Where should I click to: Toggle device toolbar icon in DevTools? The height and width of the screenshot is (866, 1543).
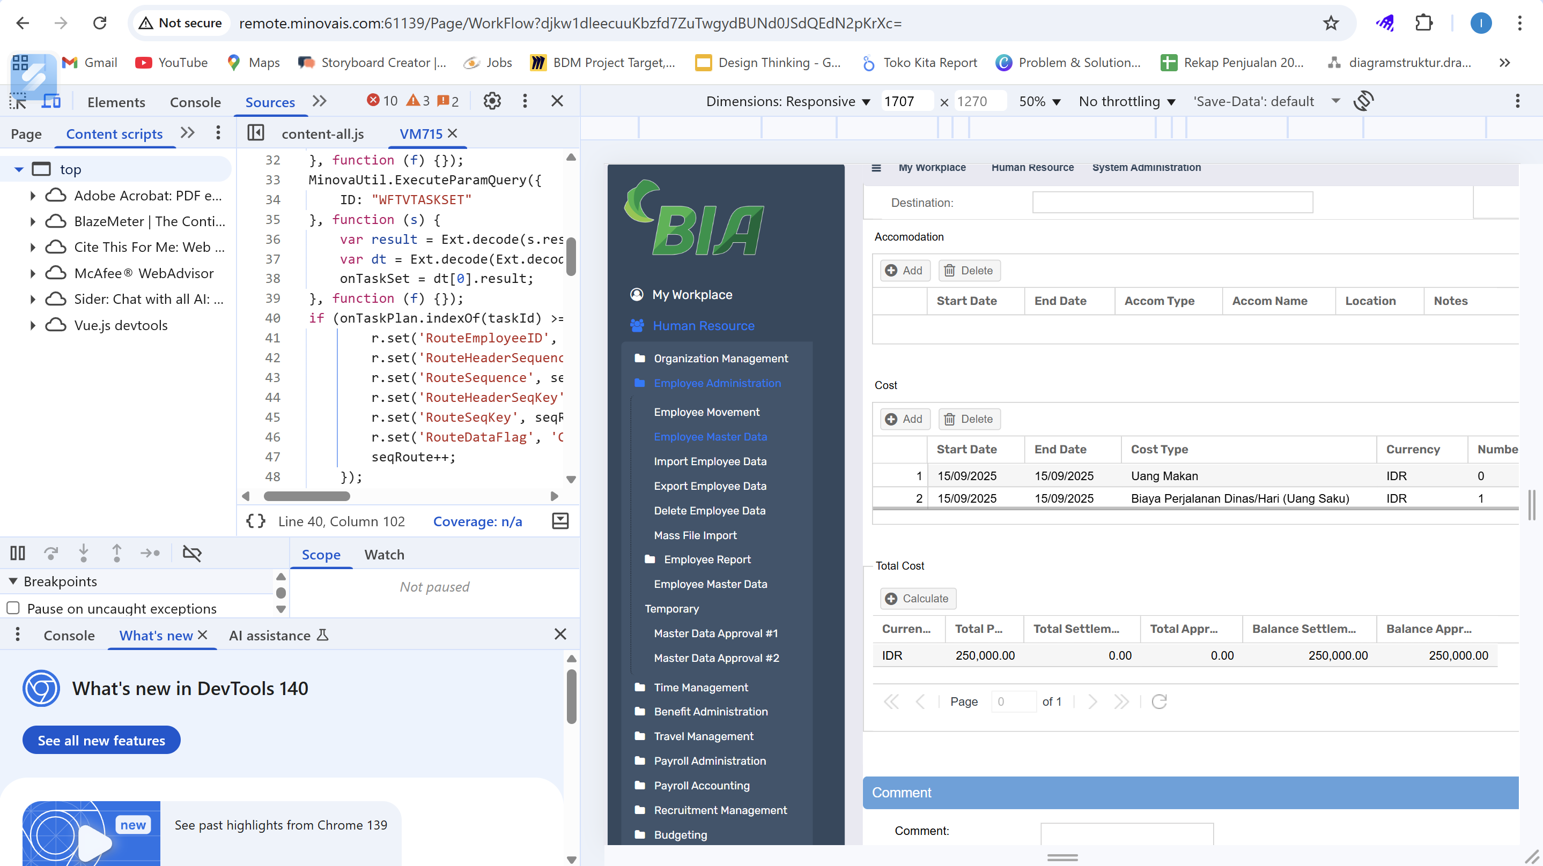click(51, 102)
